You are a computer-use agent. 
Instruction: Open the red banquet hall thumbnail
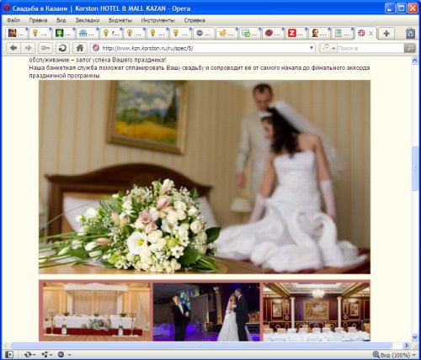click(x=317, y=312)
